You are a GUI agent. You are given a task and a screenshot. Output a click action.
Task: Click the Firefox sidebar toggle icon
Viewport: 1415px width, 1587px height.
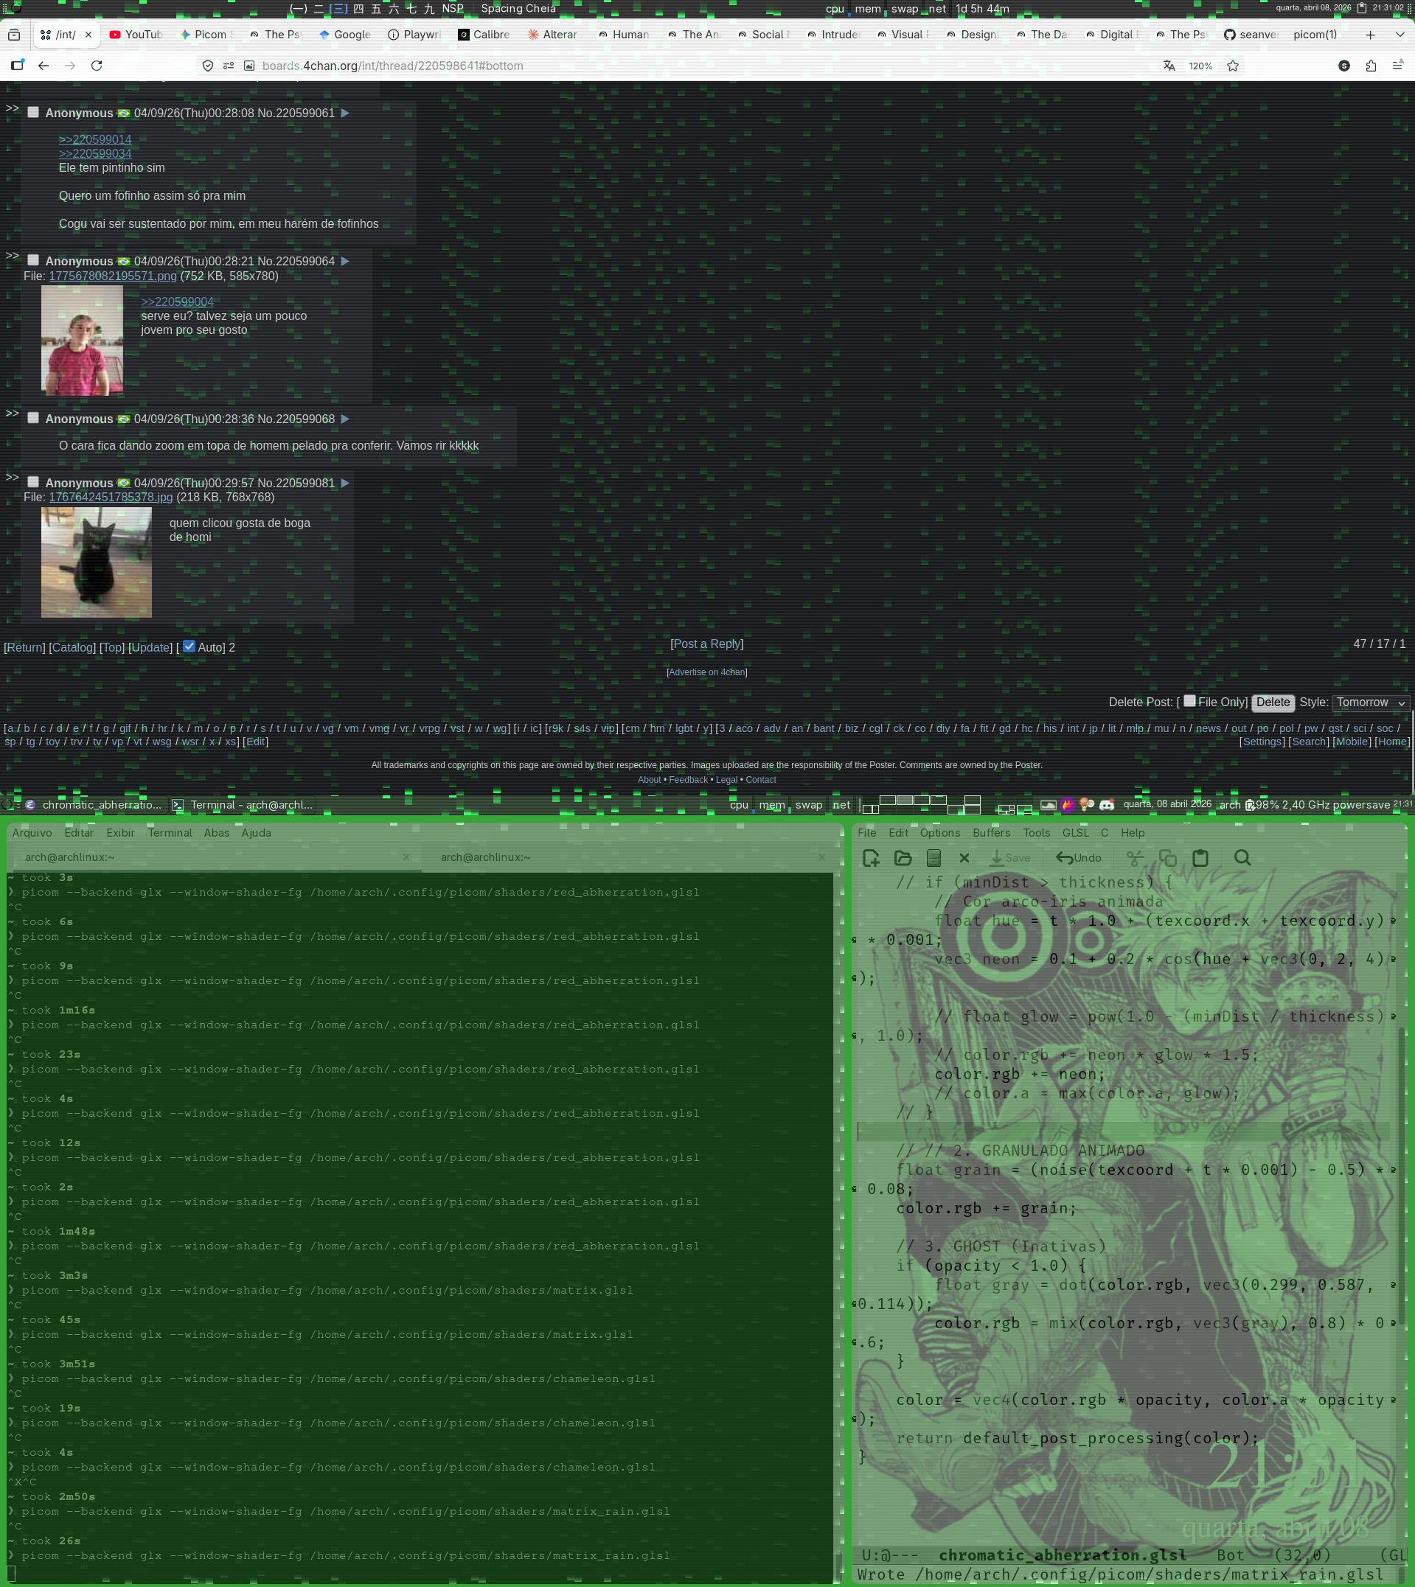click(x=17, y=66)
